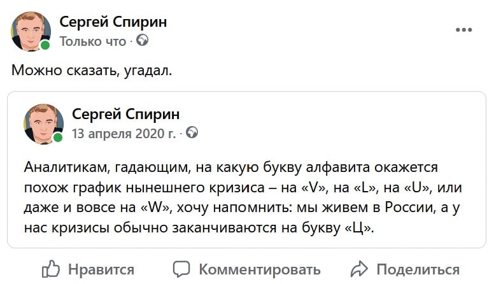494x284 pixels.
Task: Open the top post author's avatar
Action: (x=30, y=31)
